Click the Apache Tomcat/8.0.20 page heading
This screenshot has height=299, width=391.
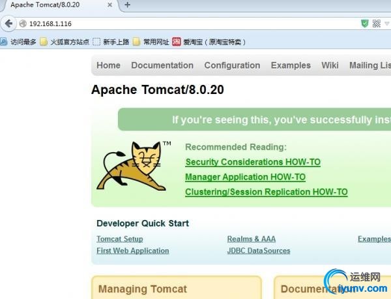pos(158,89)
